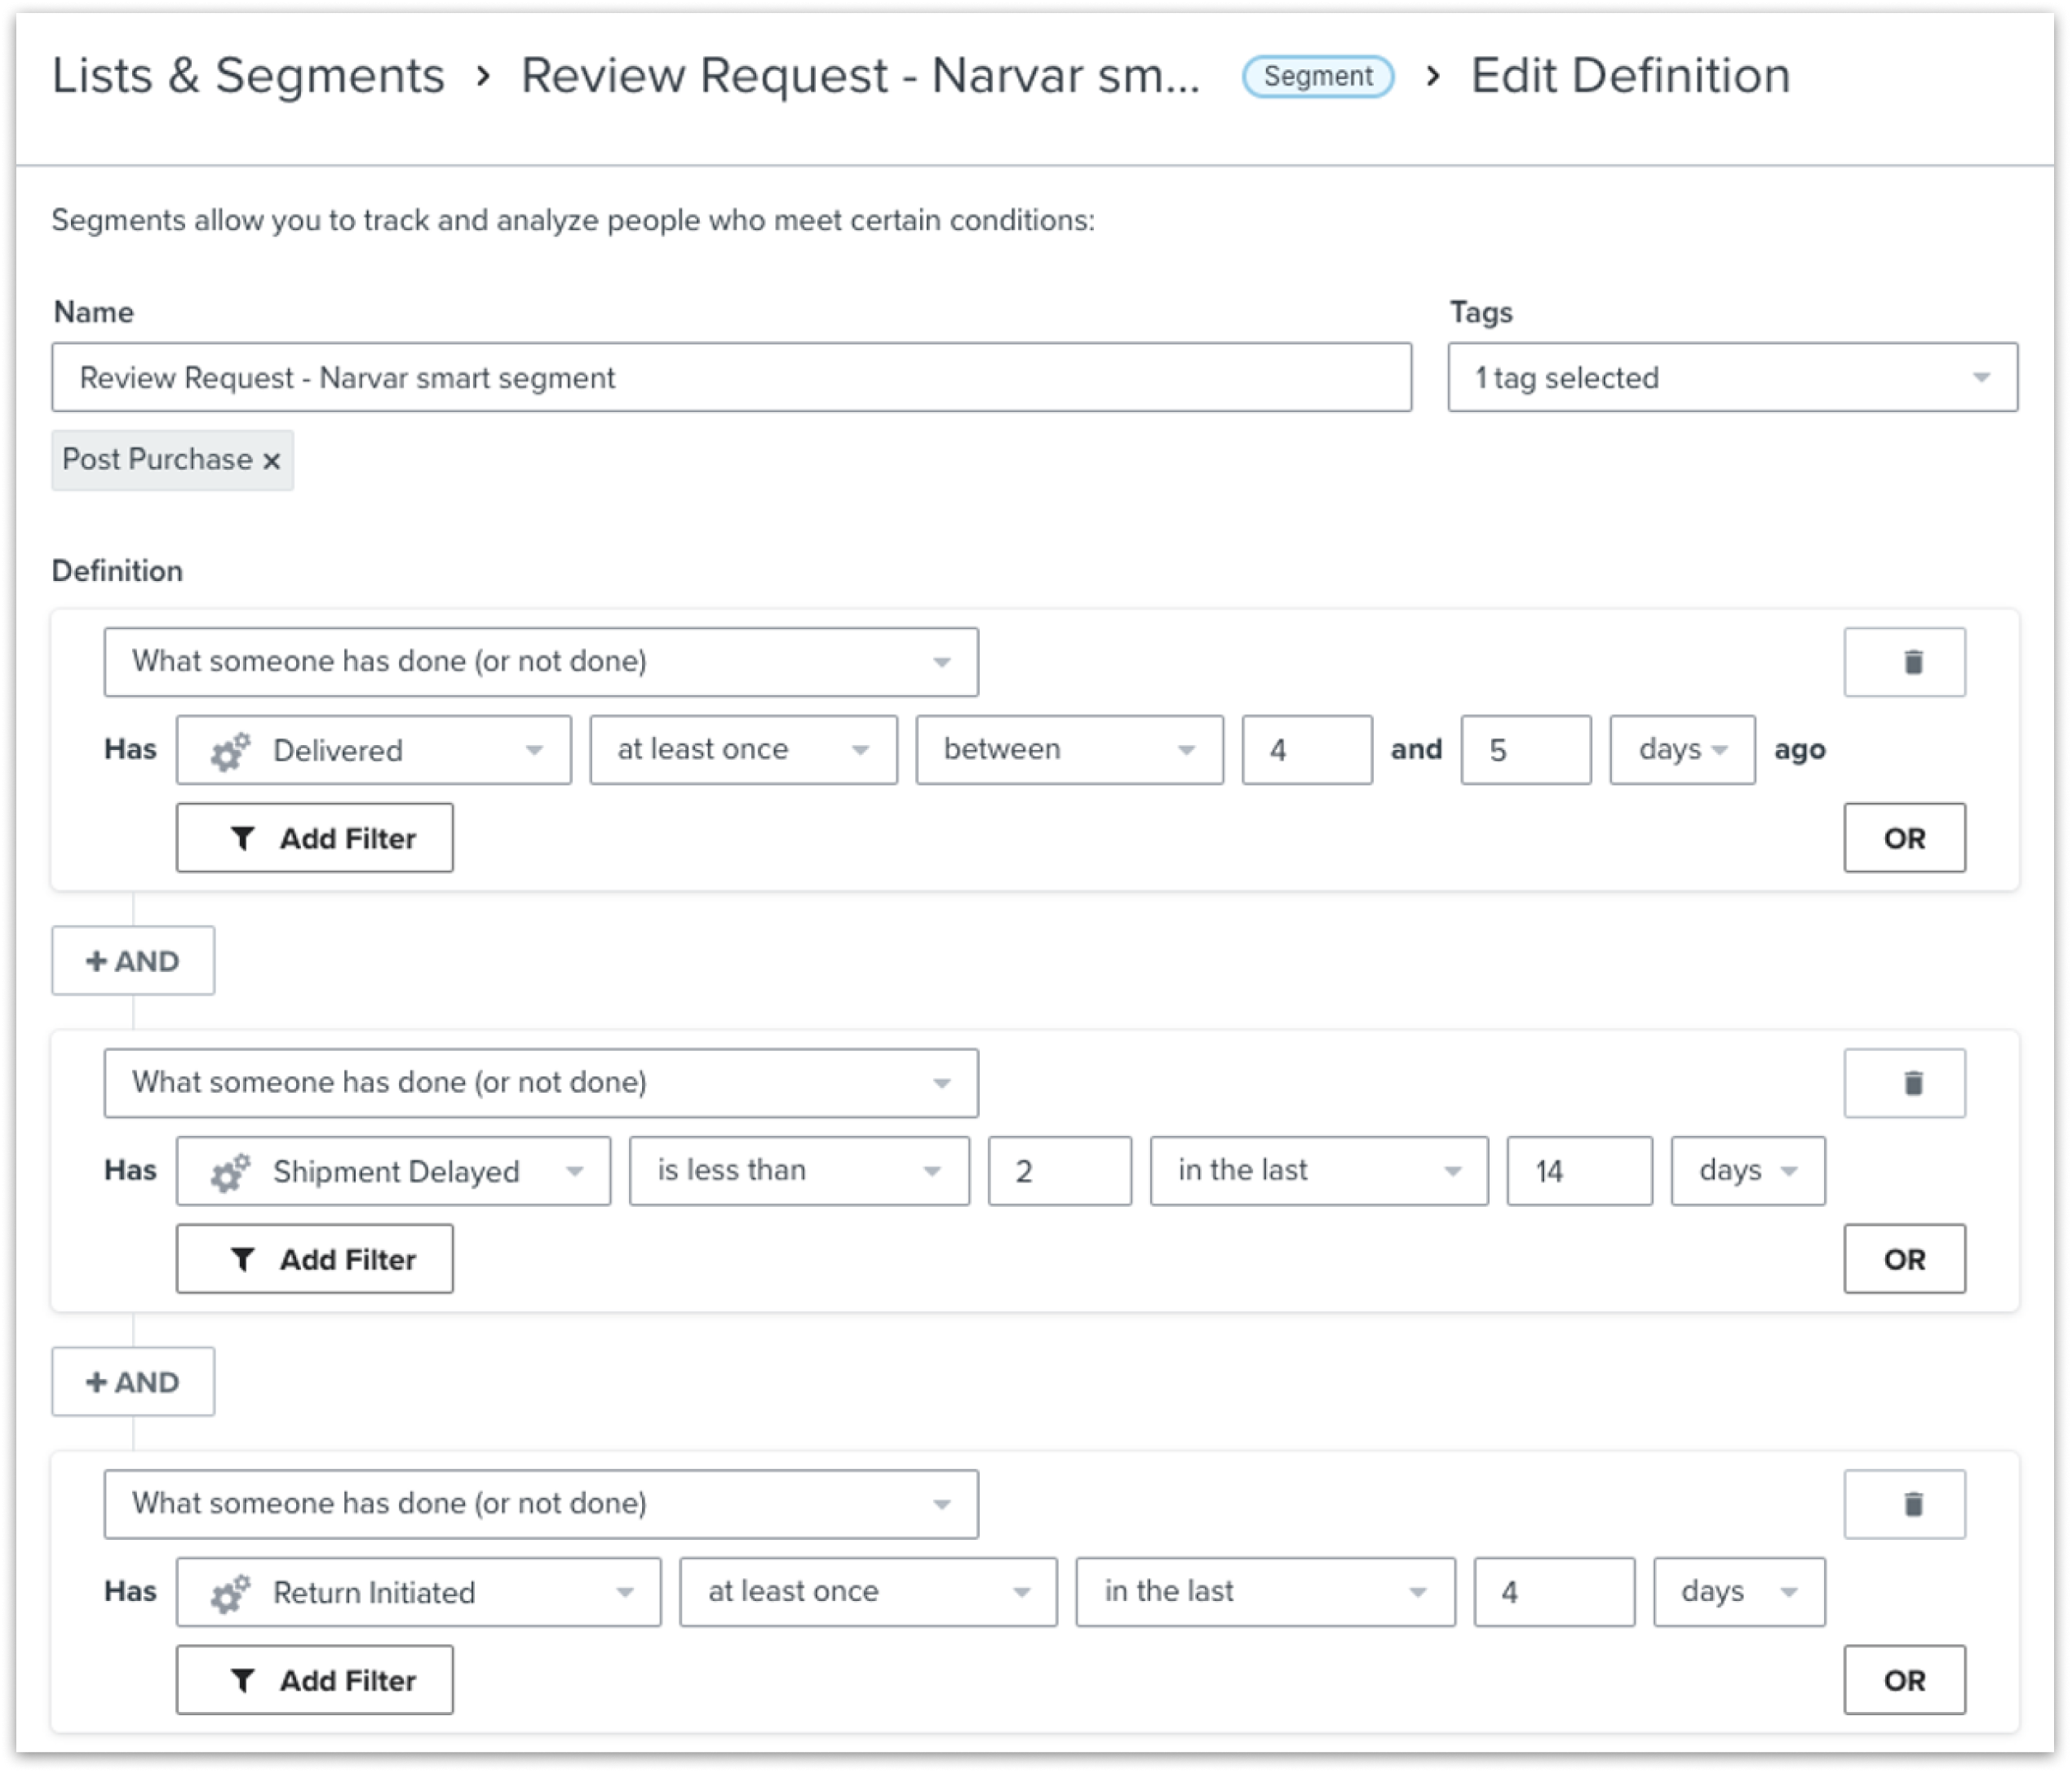Open the between timeframe dropdown
The height and width of the screenshot is (1774, 2072).
(1069, 749)
